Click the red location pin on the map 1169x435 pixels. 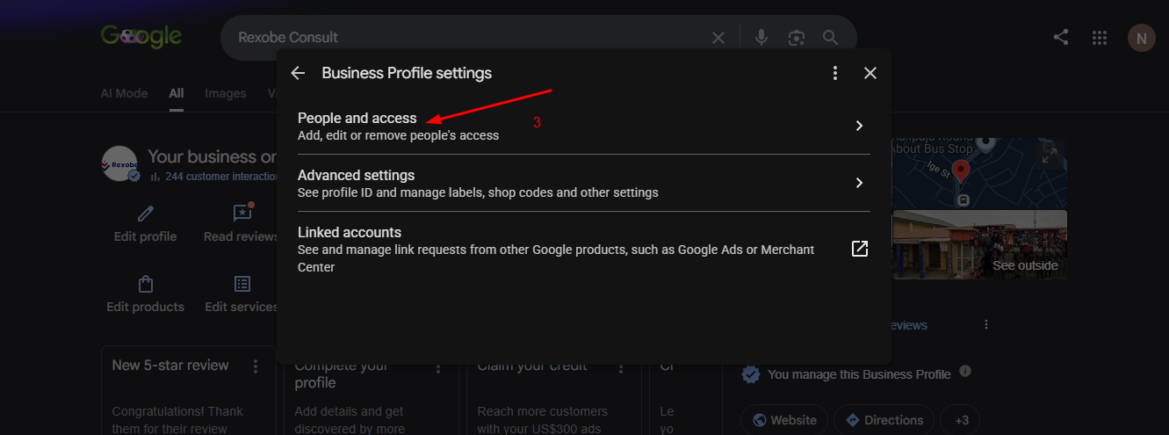click(x=960, y=171)
